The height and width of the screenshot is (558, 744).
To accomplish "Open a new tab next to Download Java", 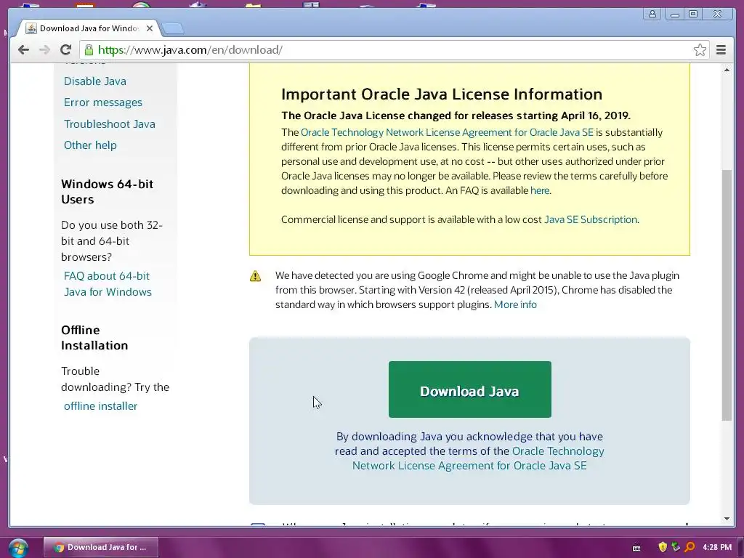I will (173, 29).
